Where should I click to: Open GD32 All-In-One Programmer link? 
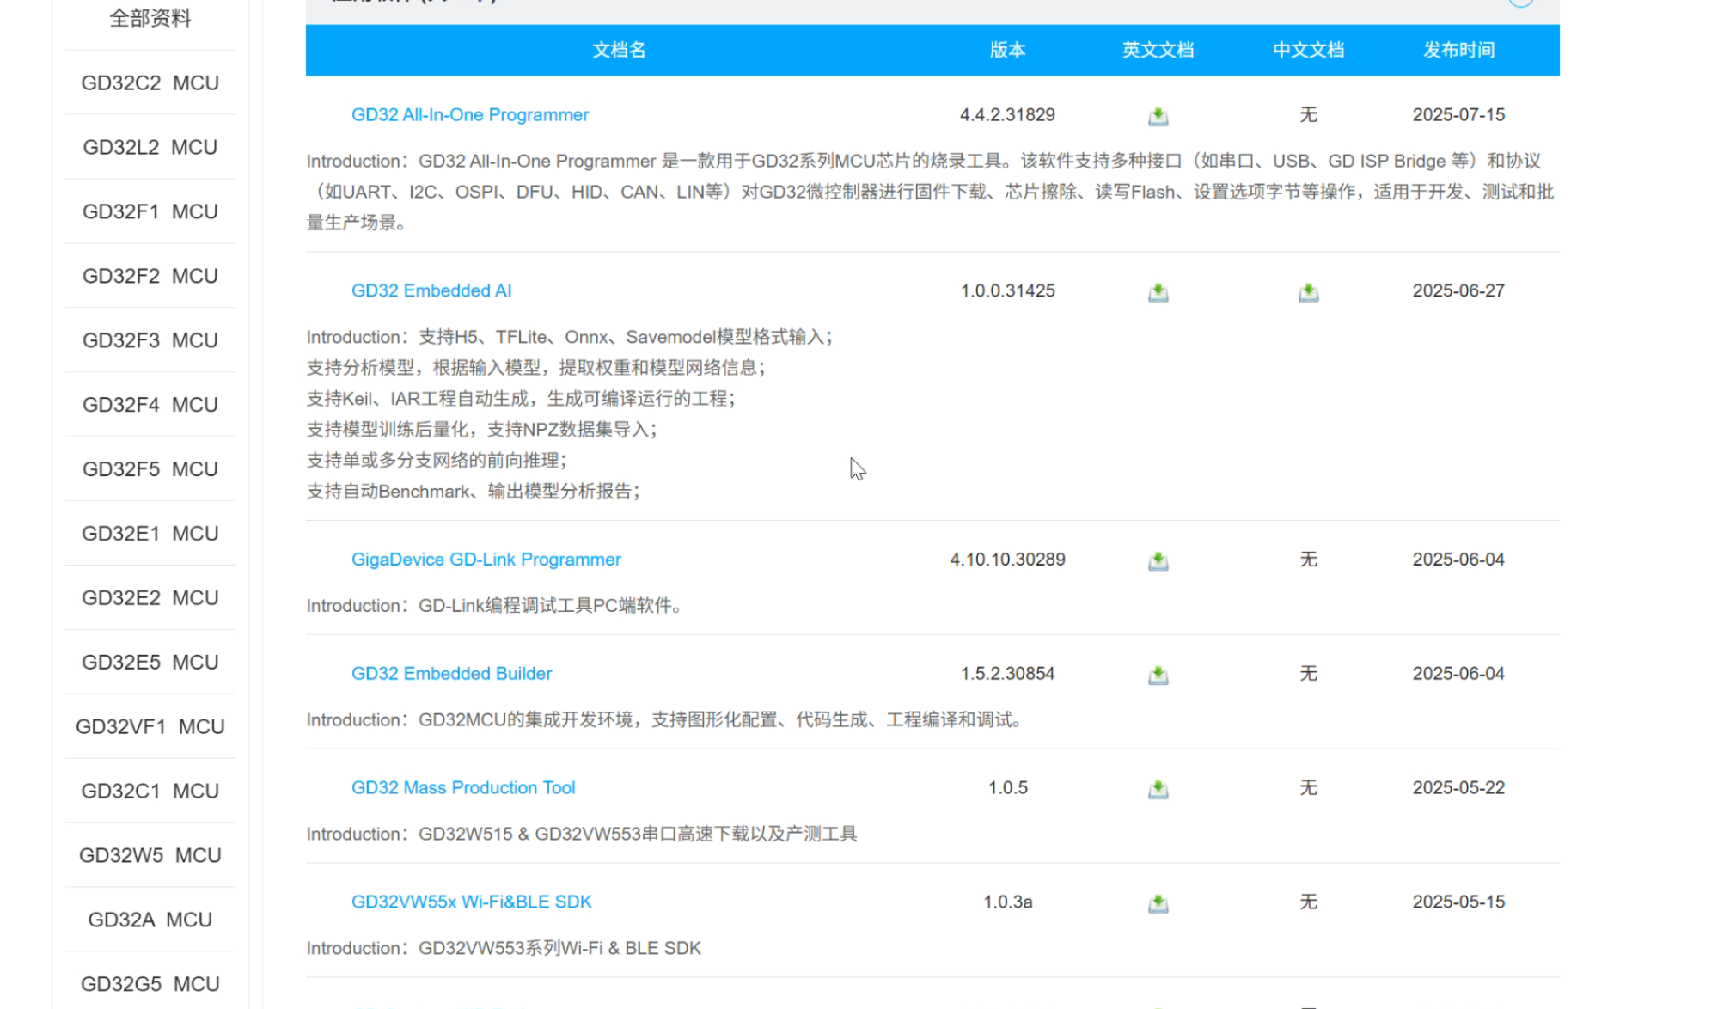click(x=470, y=115)
